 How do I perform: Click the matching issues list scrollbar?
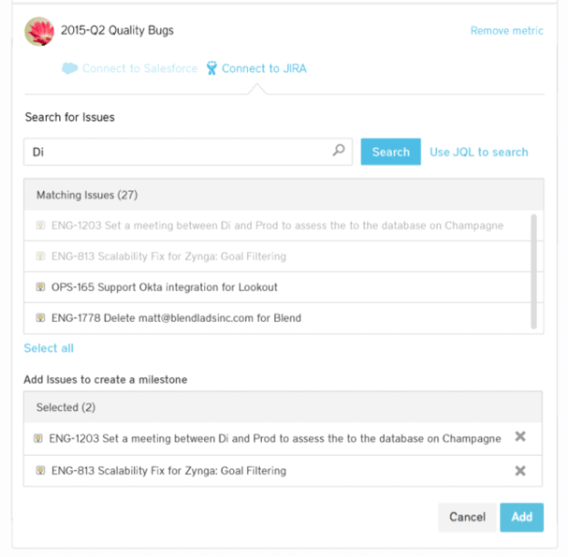(534, 271)
